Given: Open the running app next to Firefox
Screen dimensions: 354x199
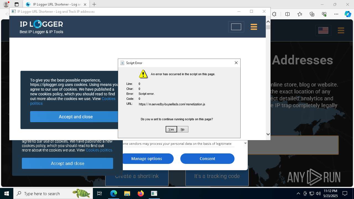Looking at the screenshot, I should [154, 193].
